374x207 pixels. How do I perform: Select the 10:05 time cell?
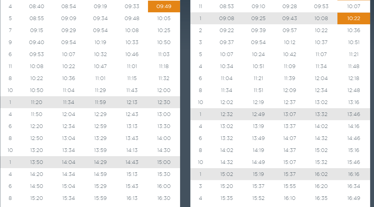pos(164,18)
